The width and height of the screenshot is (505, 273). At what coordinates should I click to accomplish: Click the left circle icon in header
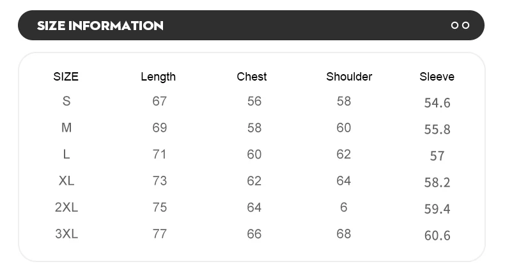[455, 26]
